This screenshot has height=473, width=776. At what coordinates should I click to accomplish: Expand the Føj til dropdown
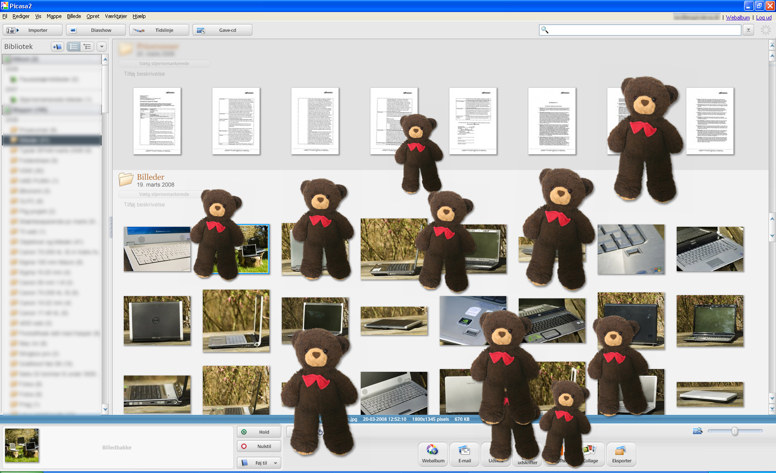click(x=276, y=463)
